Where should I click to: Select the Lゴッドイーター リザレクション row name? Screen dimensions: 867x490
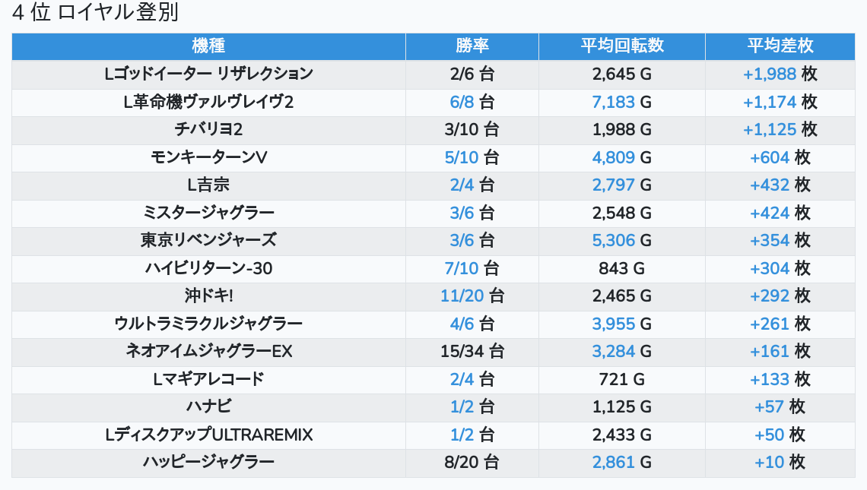pyautogui.click(x=208, y=74)
